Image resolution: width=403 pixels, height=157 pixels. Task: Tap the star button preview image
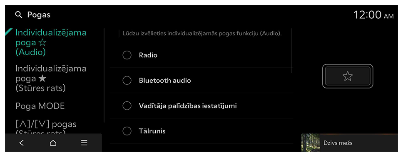(348, 76)
